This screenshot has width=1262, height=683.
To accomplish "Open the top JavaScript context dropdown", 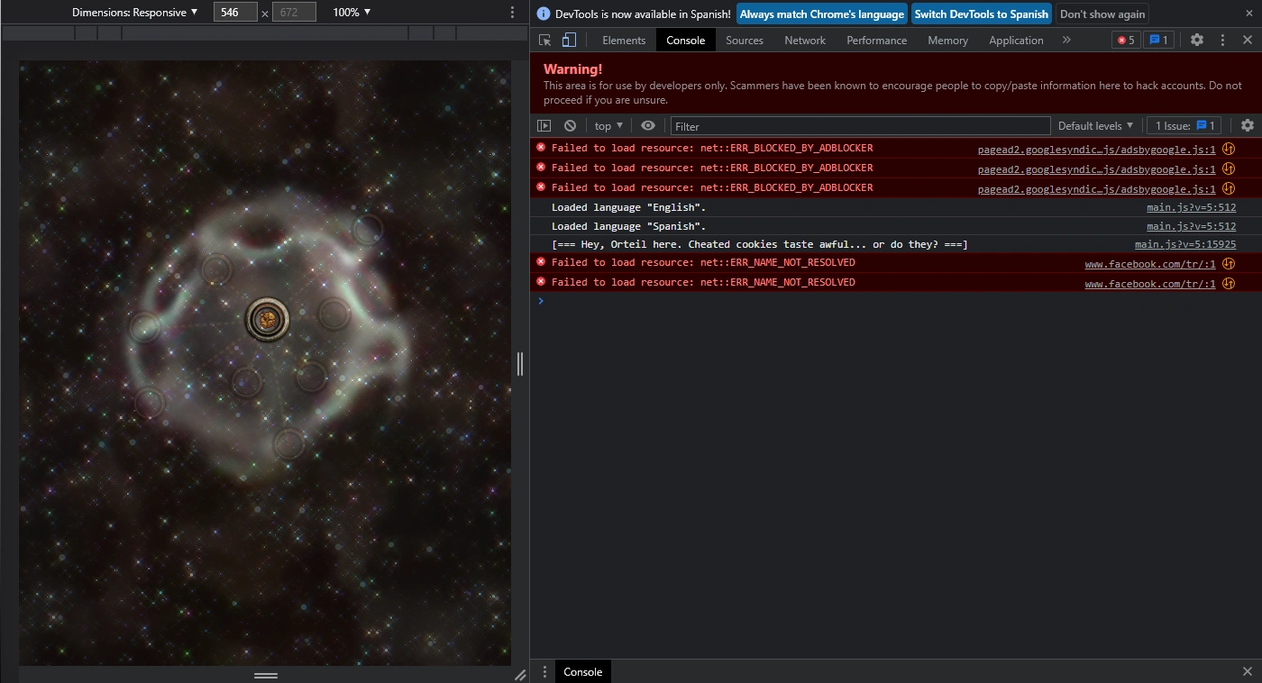I will coord(608,126).
